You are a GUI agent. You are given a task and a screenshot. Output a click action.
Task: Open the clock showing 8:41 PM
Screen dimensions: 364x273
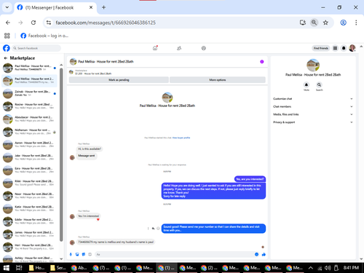351,268
